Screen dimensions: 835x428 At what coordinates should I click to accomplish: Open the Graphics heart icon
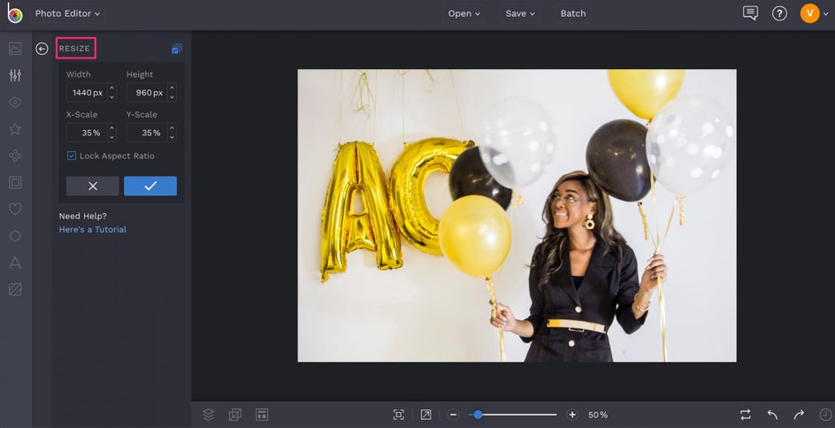point(15,210)
